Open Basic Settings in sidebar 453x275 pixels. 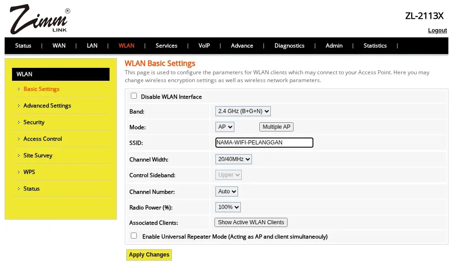pyautogui.click(x=41, y=89)
